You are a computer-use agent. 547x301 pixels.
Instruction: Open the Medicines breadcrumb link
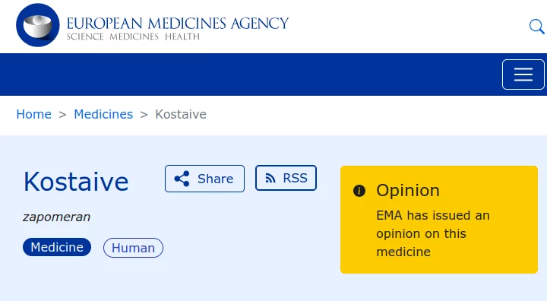click(x=103, y=114)
